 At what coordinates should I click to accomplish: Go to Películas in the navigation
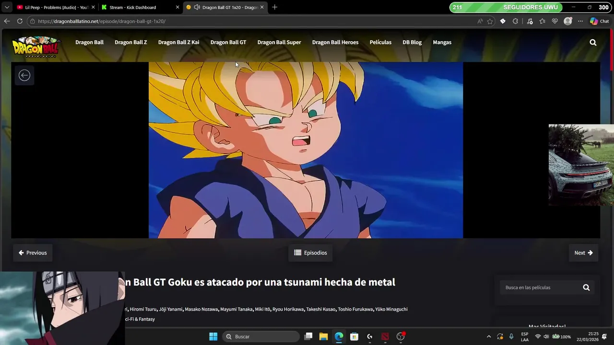coord(380,42)
